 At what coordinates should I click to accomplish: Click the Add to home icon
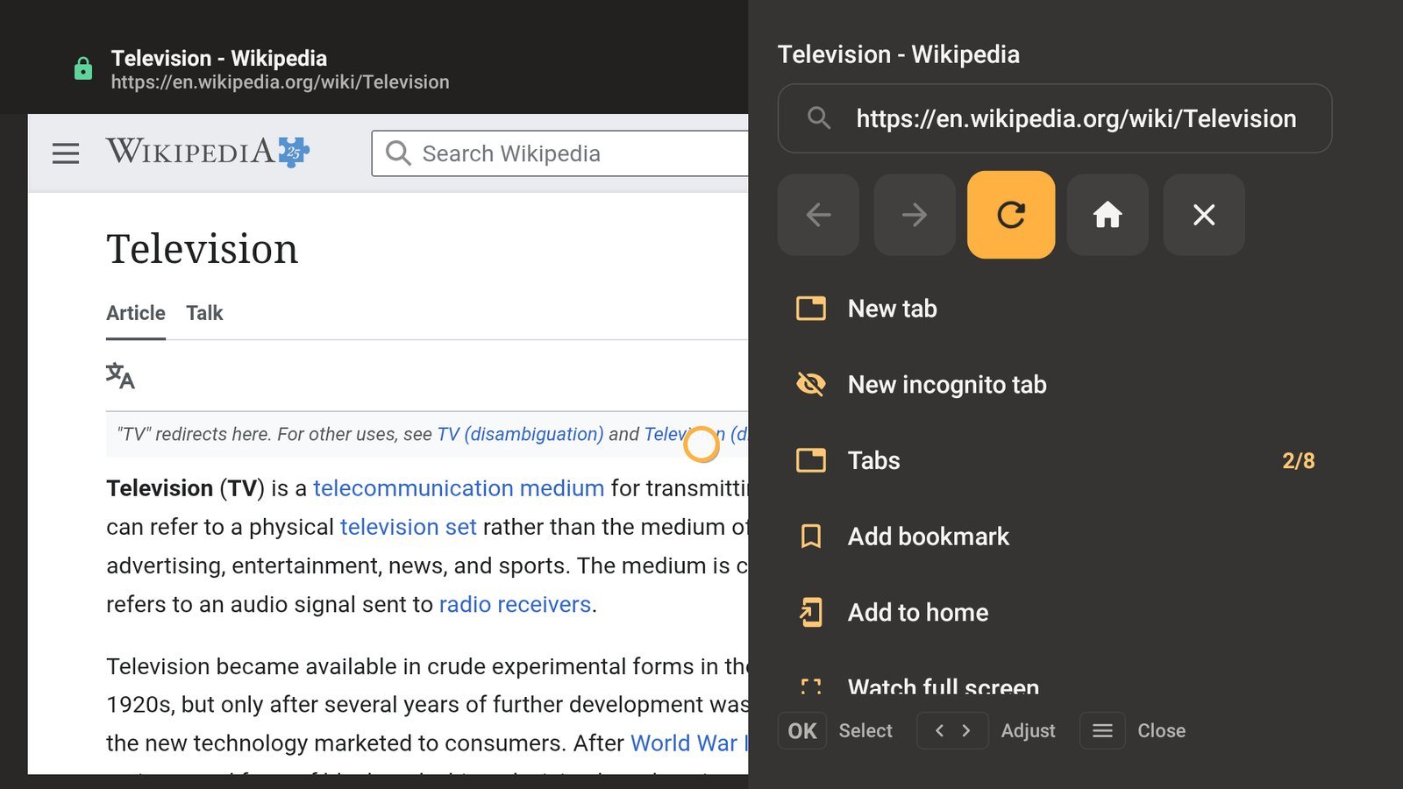[x=811, y=612]
